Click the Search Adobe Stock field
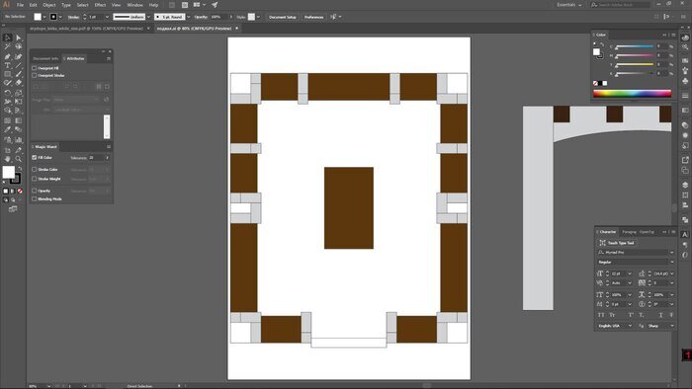This screenshot has height=389, width=692. [x=621, y=5]
